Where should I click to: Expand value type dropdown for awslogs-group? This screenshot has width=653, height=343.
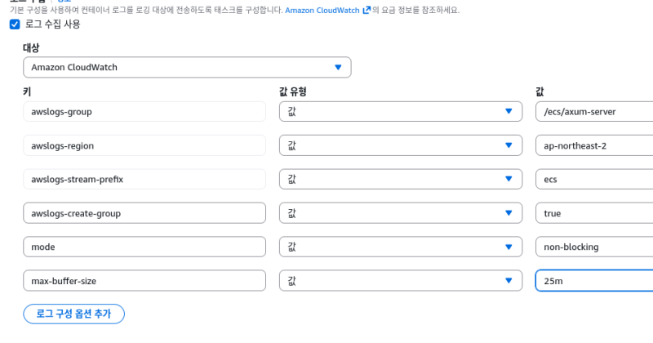tap(400, 111)
